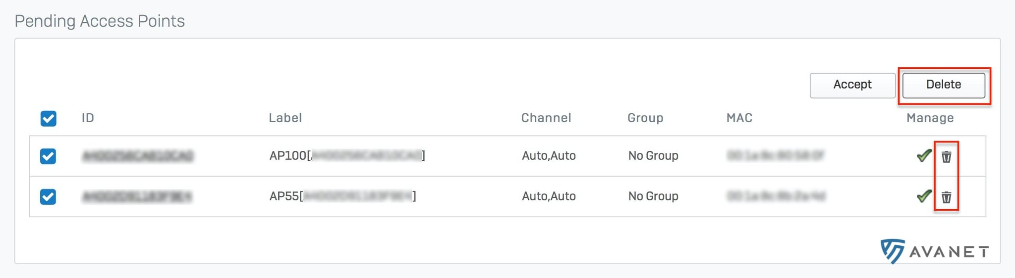1015x278 pixels.
Task: Click the Avanet logo
Action: [x=935, y=251]
